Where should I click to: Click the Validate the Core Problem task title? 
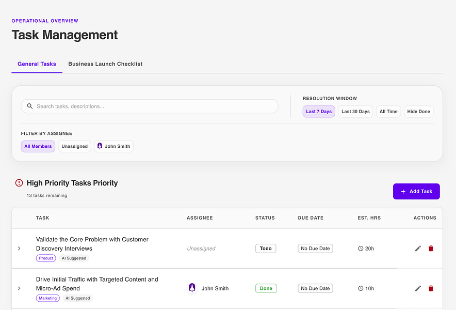click(x=92, y=244)
